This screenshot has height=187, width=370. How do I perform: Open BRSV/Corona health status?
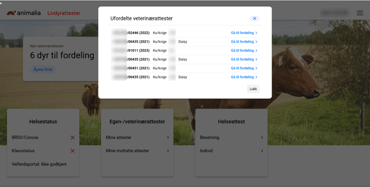tap(25, 138)
